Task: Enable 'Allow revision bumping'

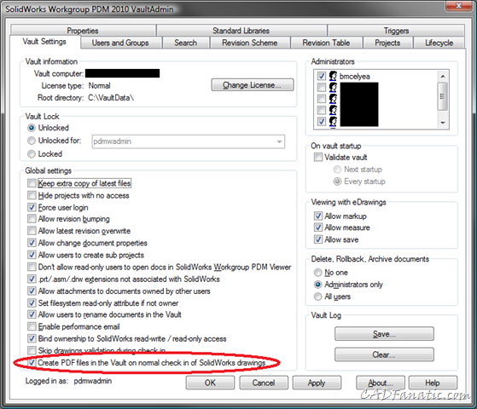Action: click(32, 219)
